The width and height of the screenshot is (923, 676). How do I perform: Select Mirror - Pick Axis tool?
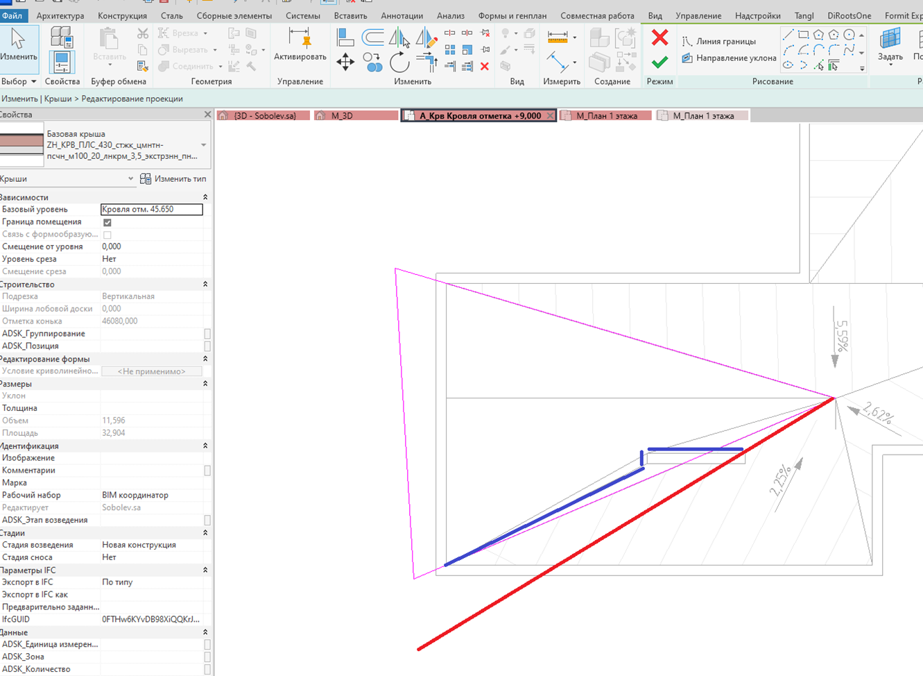pyautogui.click(x=399, y=37)
